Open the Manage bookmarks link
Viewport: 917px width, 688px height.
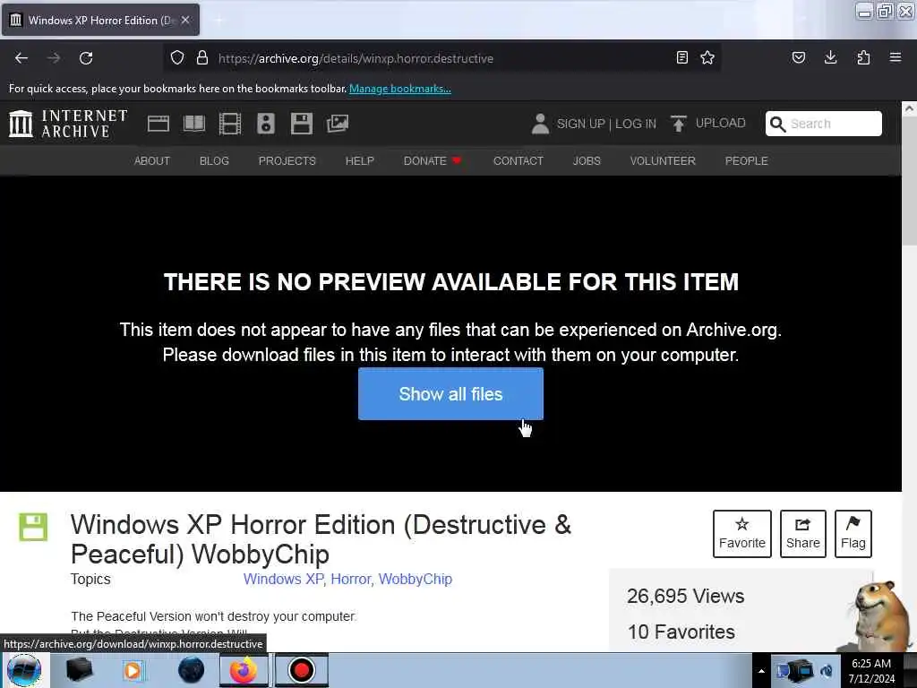[x=400, y=89]
